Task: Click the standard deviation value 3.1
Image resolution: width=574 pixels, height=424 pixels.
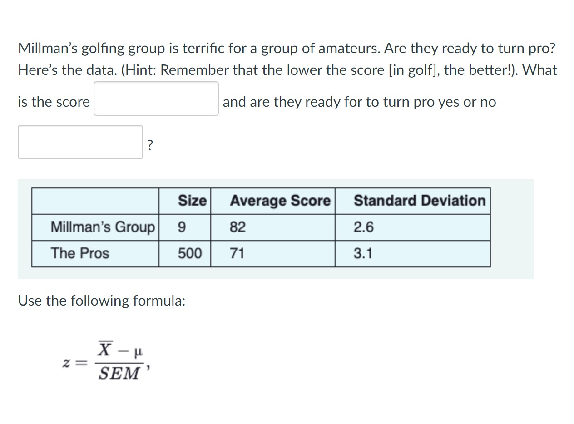Action: coord(361,253)
